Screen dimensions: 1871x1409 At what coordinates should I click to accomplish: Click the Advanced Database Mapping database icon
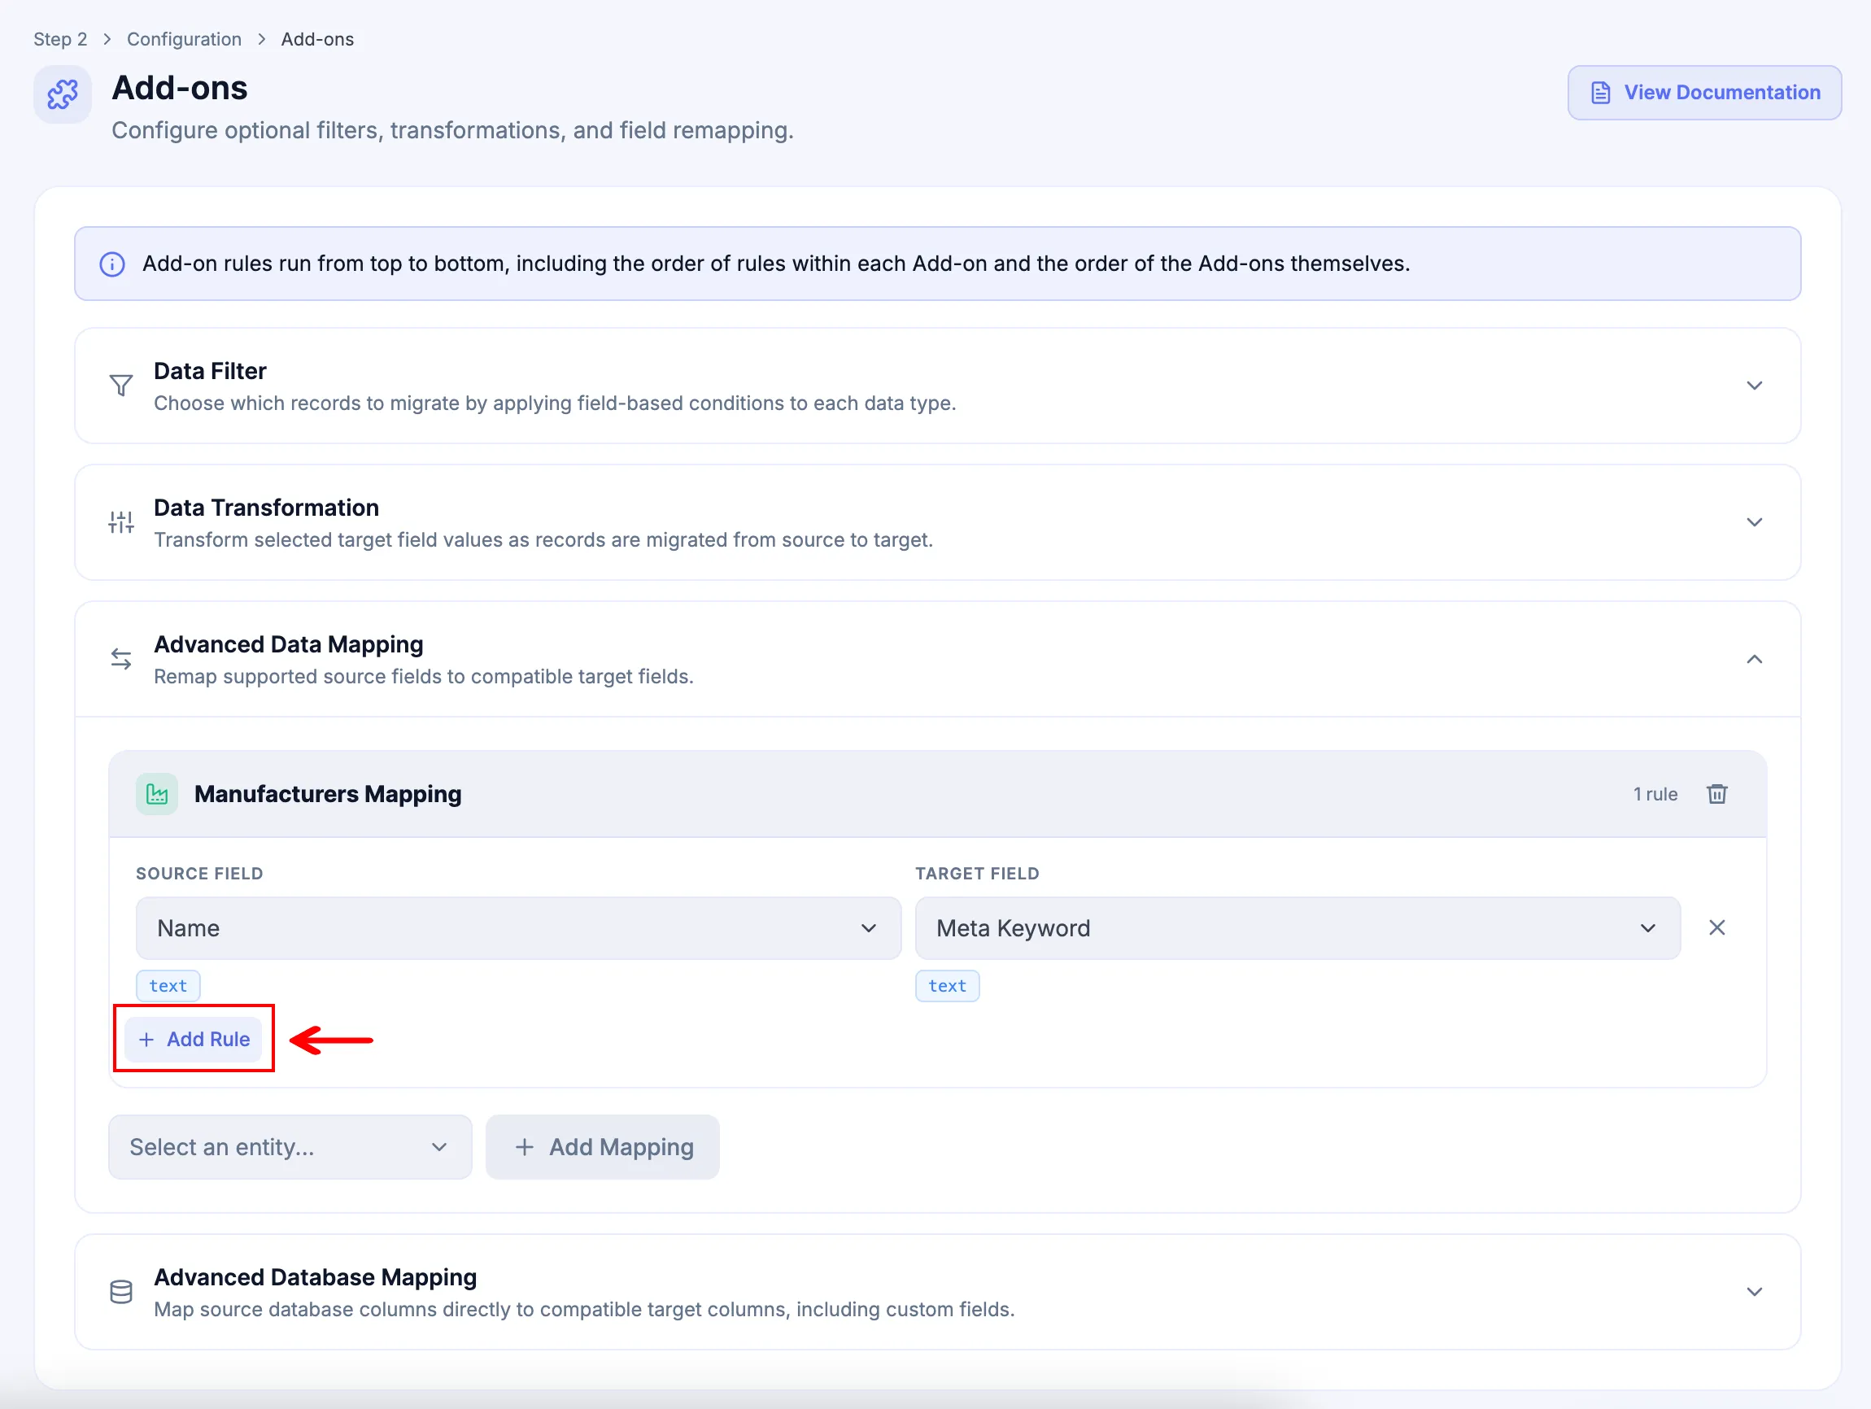121,1291
